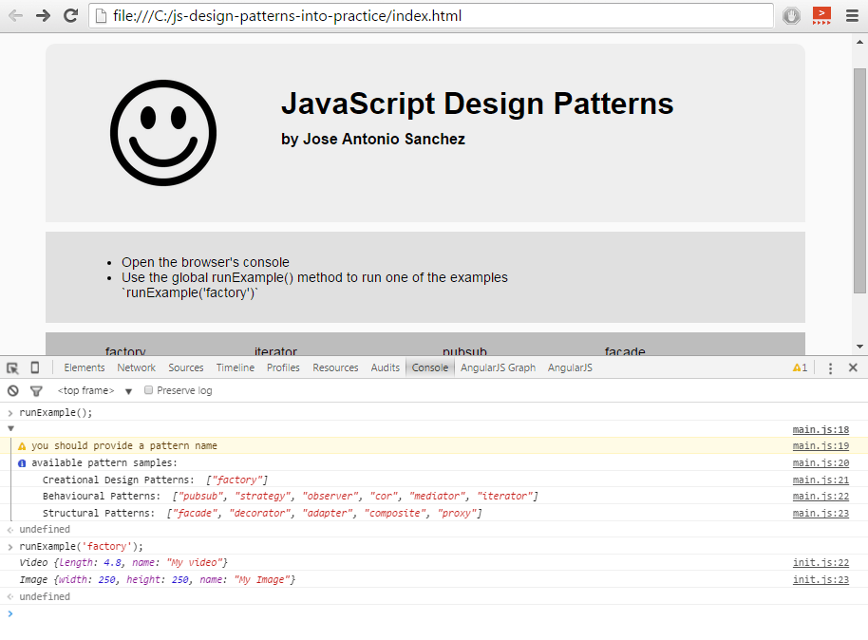Collapse the expanded console warning group
This screenshot has height=640, width=868.
click(x=10, y=428)
